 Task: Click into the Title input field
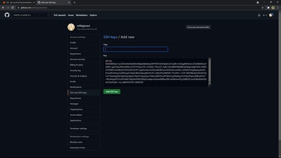click(x=136, y=49)
